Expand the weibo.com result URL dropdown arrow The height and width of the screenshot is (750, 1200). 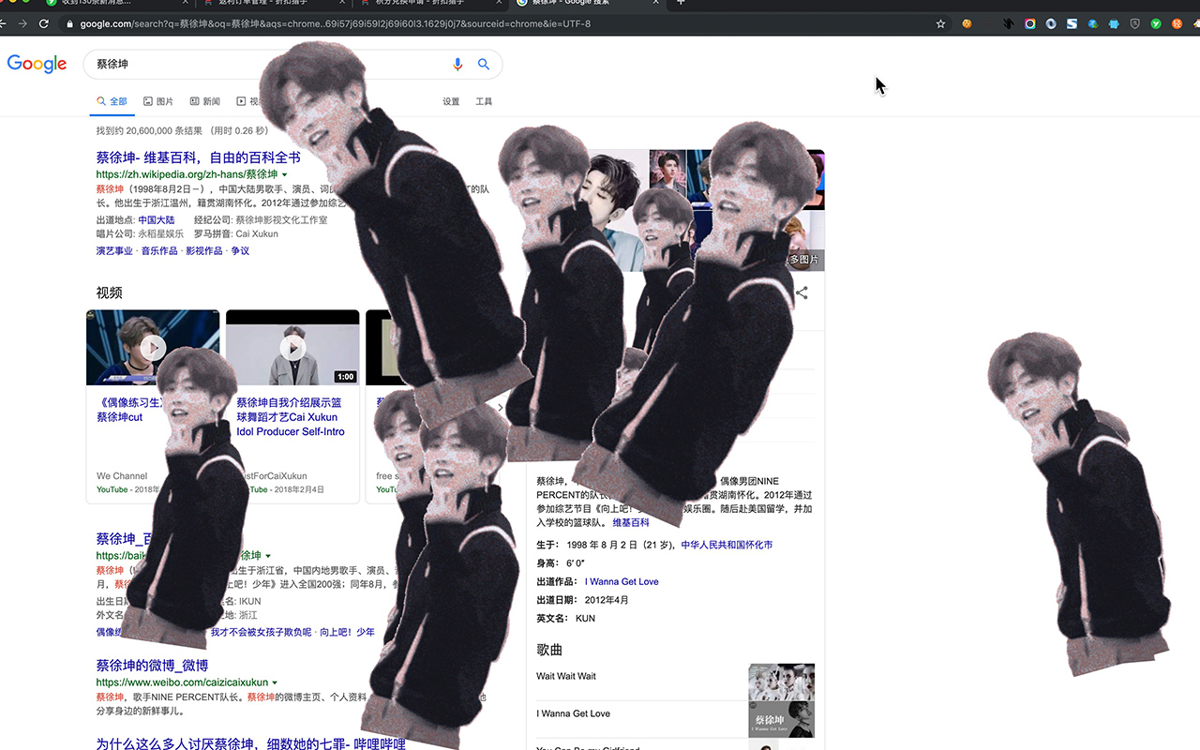275,682
